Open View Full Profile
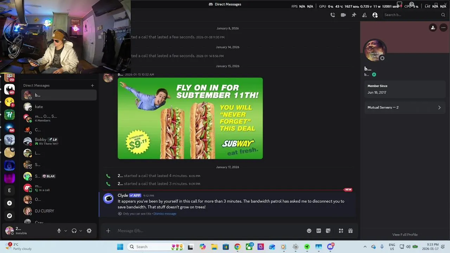The width and height of the screenshot is (450, 253). [405, 235]
